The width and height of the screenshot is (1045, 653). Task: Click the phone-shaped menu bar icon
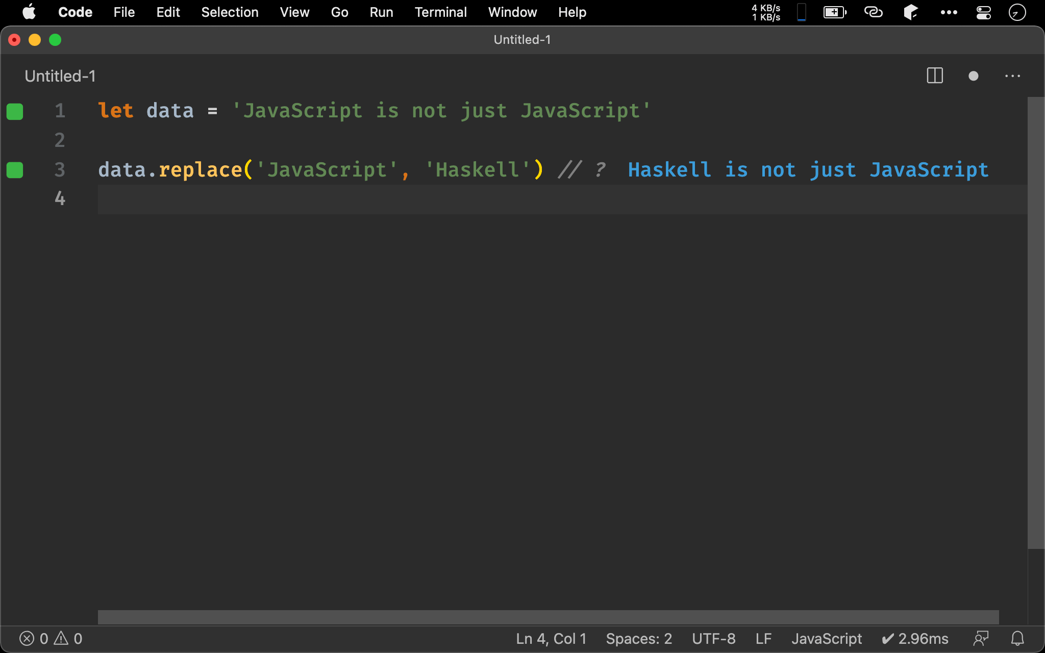(802, 12)
